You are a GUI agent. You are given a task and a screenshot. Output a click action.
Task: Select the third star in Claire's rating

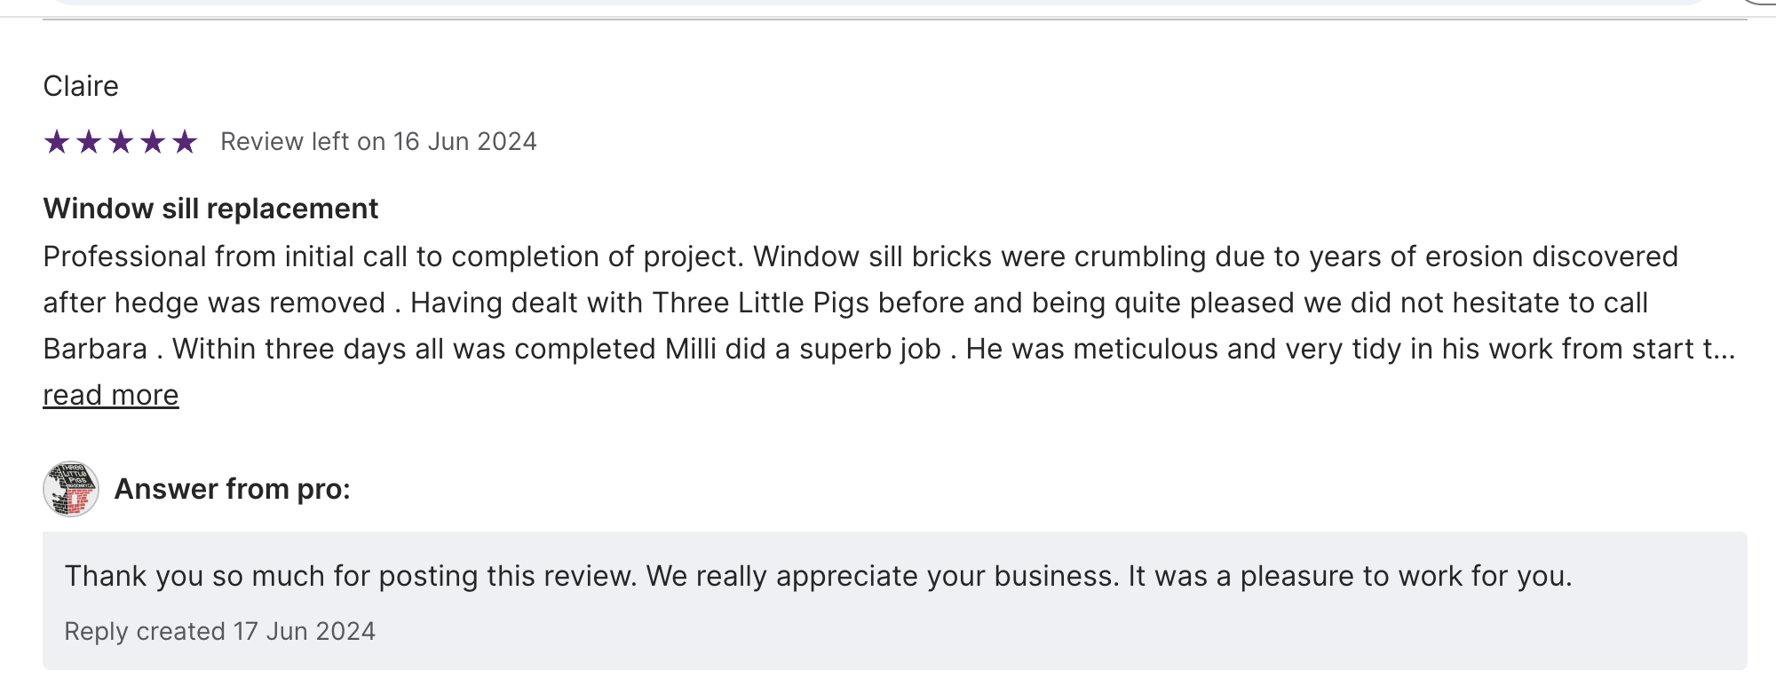(121, 142)
